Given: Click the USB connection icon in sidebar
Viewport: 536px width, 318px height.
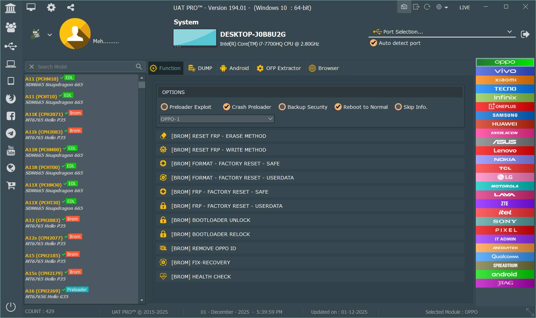Looking at the screenshot, I should pyautogui.click(x=11, y=46).
